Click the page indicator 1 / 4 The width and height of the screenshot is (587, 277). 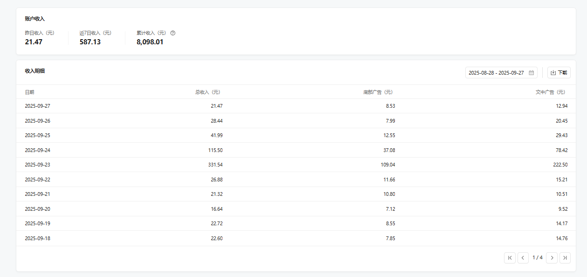point(538,257)
